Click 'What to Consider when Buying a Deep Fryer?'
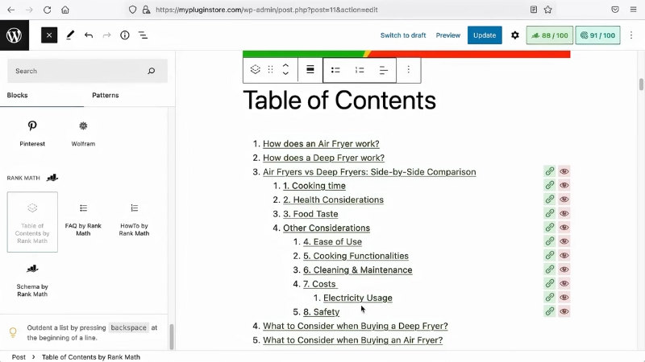Viewport: 645px width, 362px height. click(356, 326)
